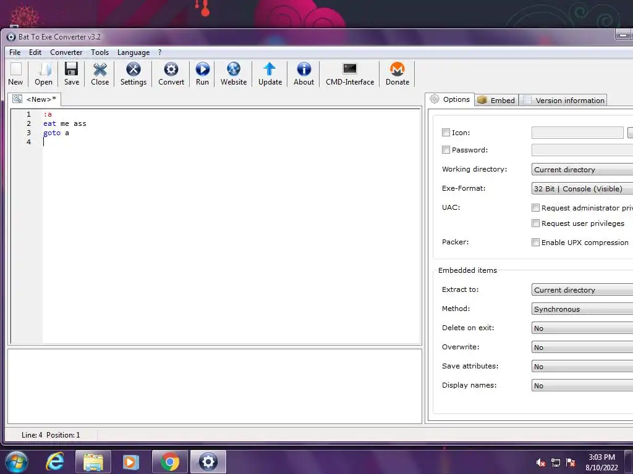The height and width of the screenshot is (474, 633).
Task: Click the 'goto a' line in editor
Action: click(x=56, y=133)
